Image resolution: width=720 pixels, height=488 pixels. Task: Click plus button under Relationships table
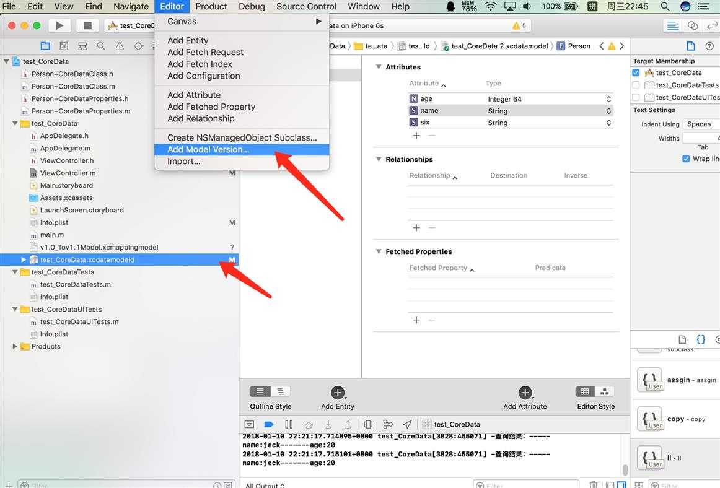tap(416, 228)
